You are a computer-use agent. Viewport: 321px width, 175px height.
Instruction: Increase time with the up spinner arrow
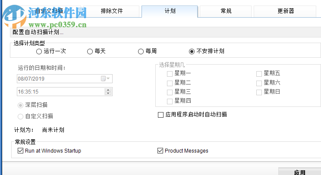(108, 90)
